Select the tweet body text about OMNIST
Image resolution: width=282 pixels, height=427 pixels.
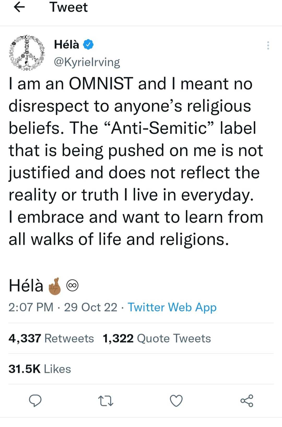tap(136, 161)
